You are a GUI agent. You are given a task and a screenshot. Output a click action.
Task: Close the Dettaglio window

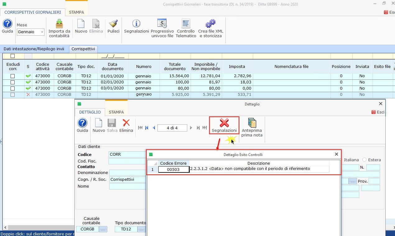pyautogui.click(x=381, y=104)
